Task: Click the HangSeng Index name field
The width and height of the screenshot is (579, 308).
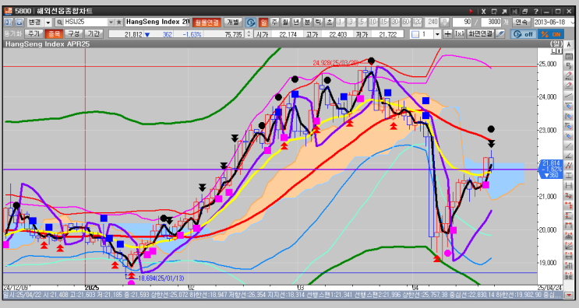Action: point(157,23)
